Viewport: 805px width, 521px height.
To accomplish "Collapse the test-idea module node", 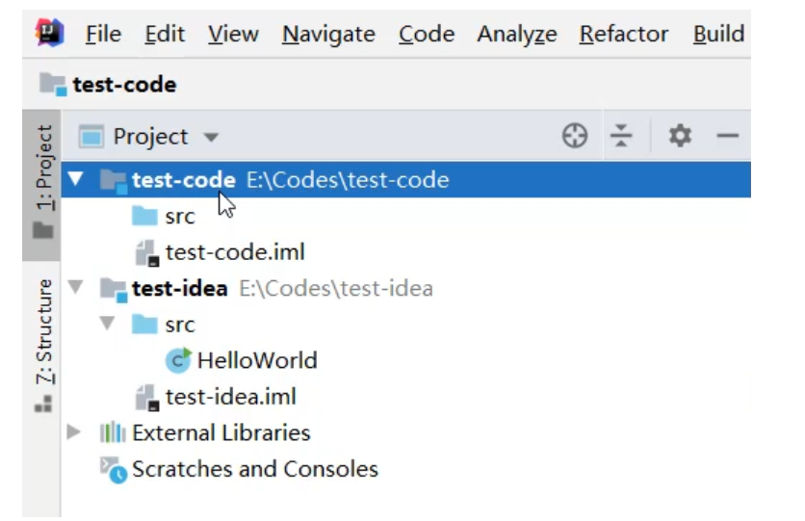I will click(76, 288).
